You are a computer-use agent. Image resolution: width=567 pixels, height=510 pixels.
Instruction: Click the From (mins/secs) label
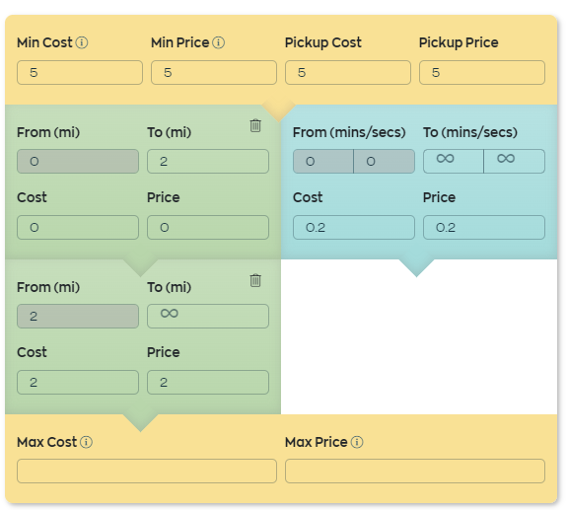click(349, 132)
